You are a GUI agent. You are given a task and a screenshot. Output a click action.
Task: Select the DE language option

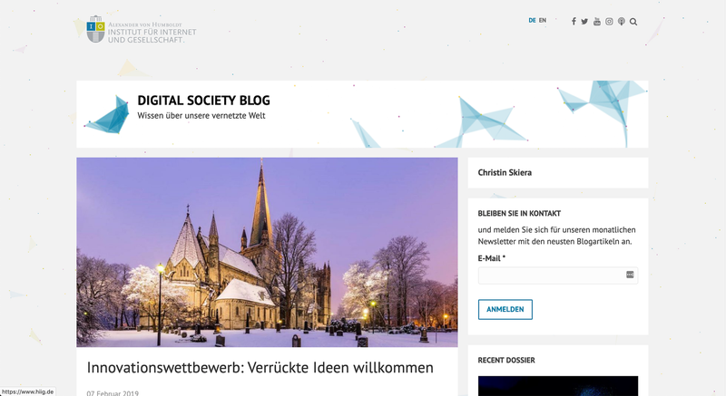(x=532, y=20)
